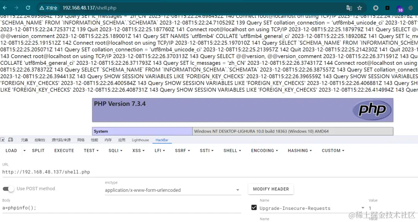Switch to the 源代码/来源 DevTools tab
The height and width of the screenshot is (222, 418).
[x=61, y=140]
